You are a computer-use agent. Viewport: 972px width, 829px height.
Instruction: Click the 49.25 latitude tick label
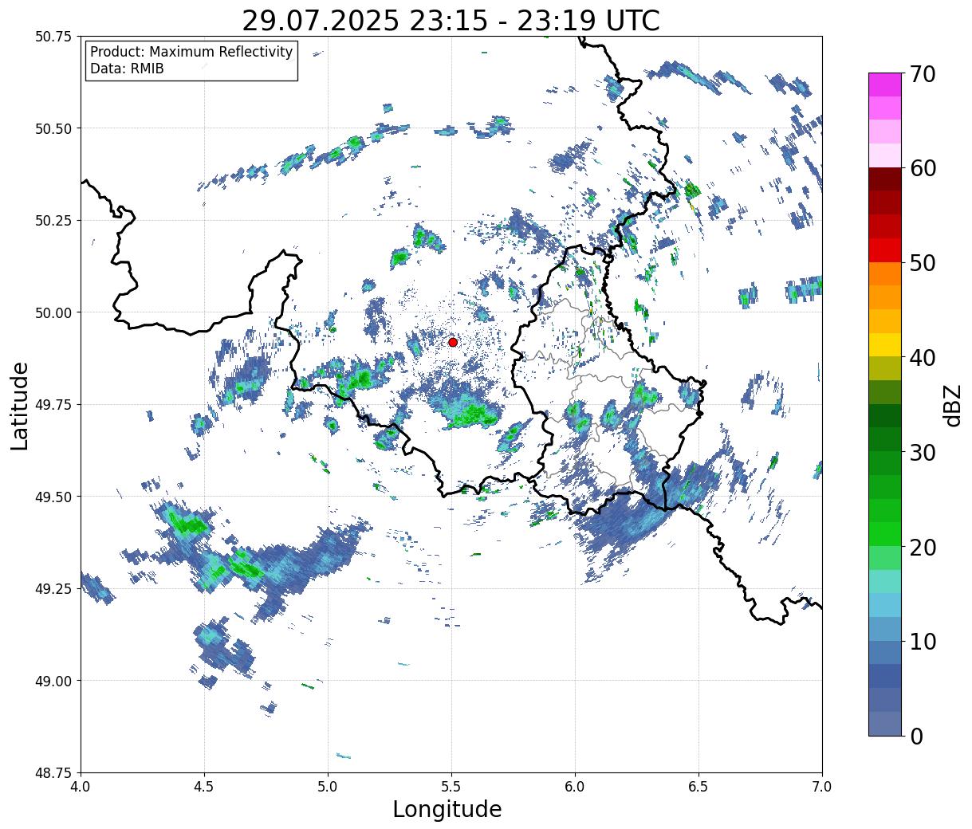pyautogui.click(x=53, y=589)
